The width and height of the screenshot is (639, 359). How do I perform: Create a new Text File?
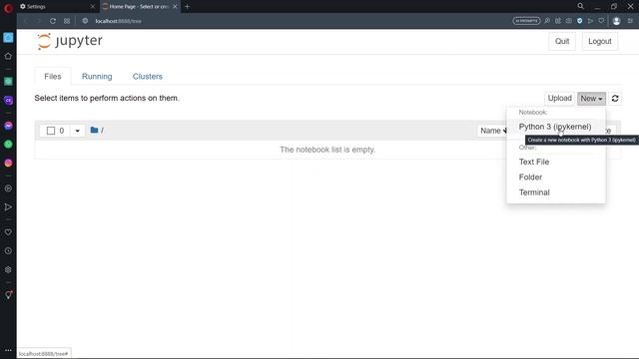(534, 162)
